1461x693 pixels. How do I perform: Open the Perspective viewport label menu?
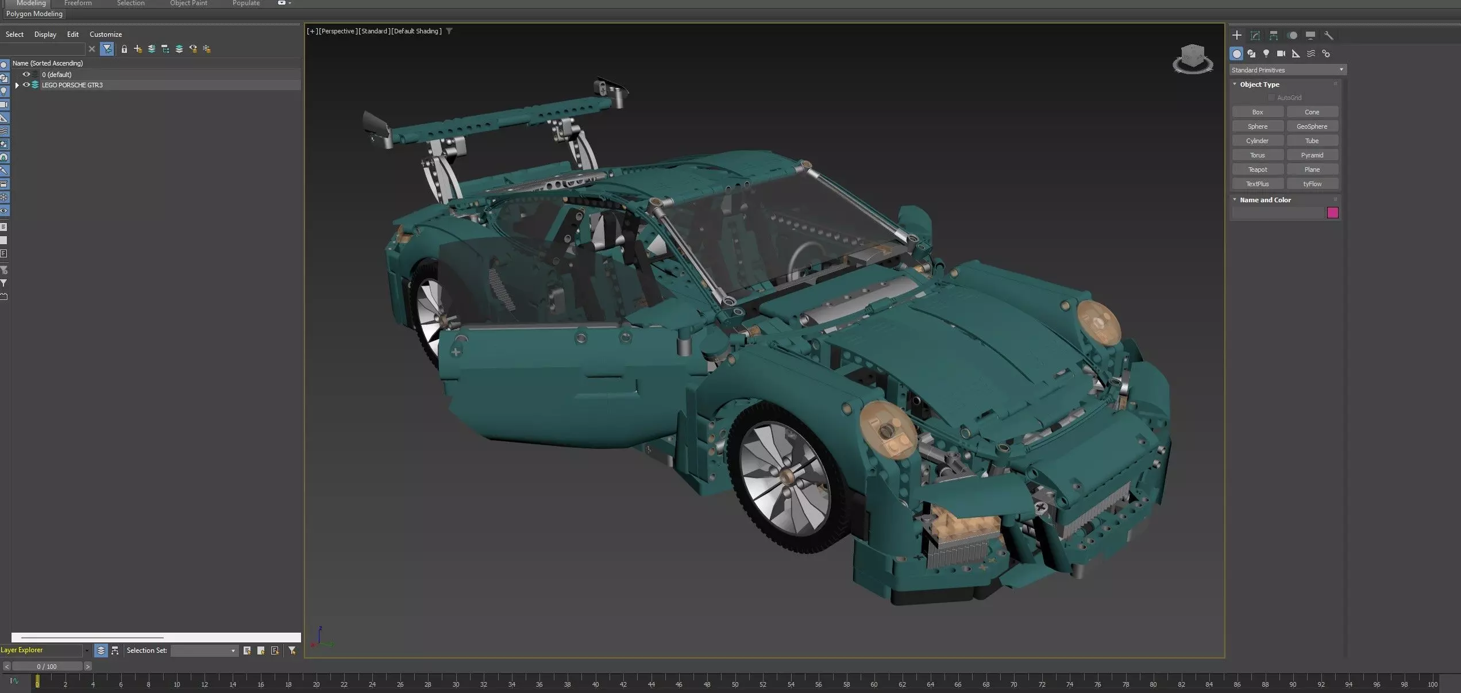338,31
